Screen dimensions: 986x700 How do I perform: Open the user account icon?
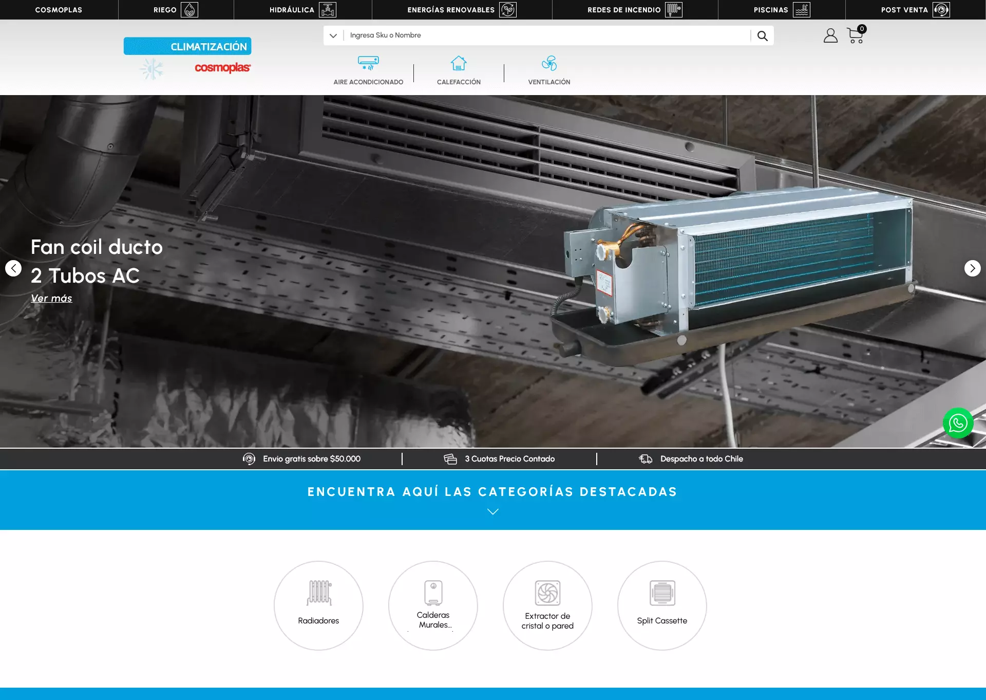(x=830, y=35)
